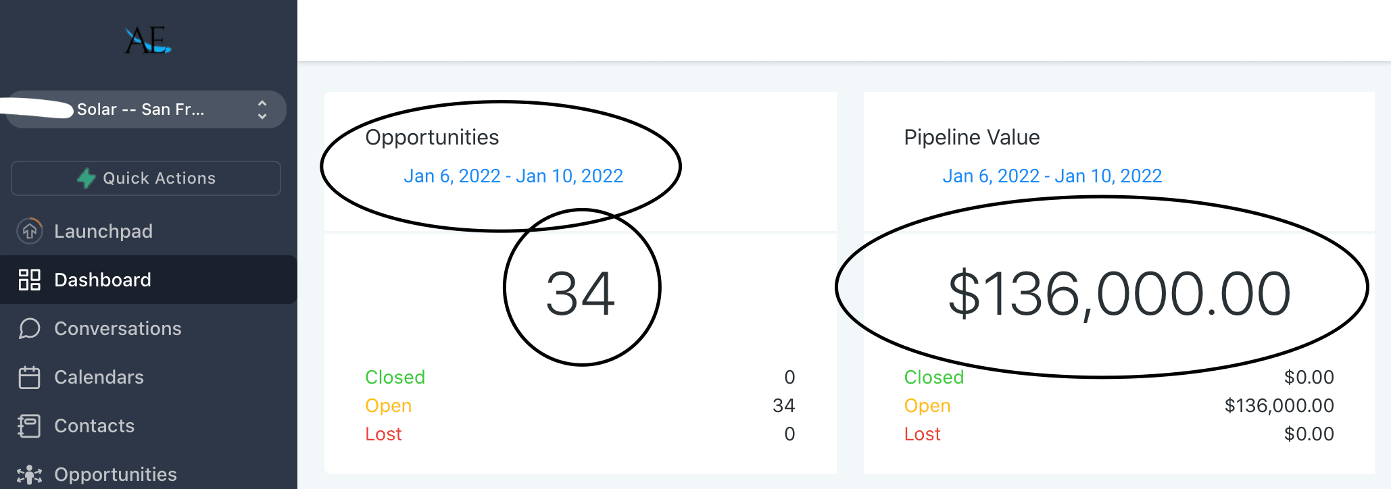Click the Launchpad rocket icon

(x=30, y=231)
